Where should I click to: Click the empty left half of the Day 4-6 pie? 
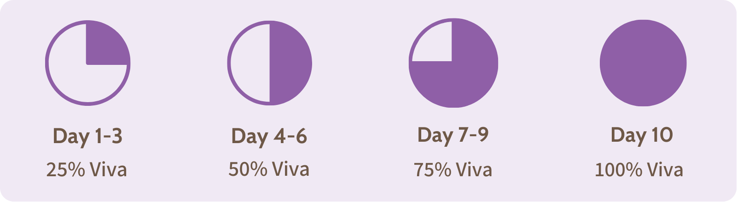pos(250,63)
